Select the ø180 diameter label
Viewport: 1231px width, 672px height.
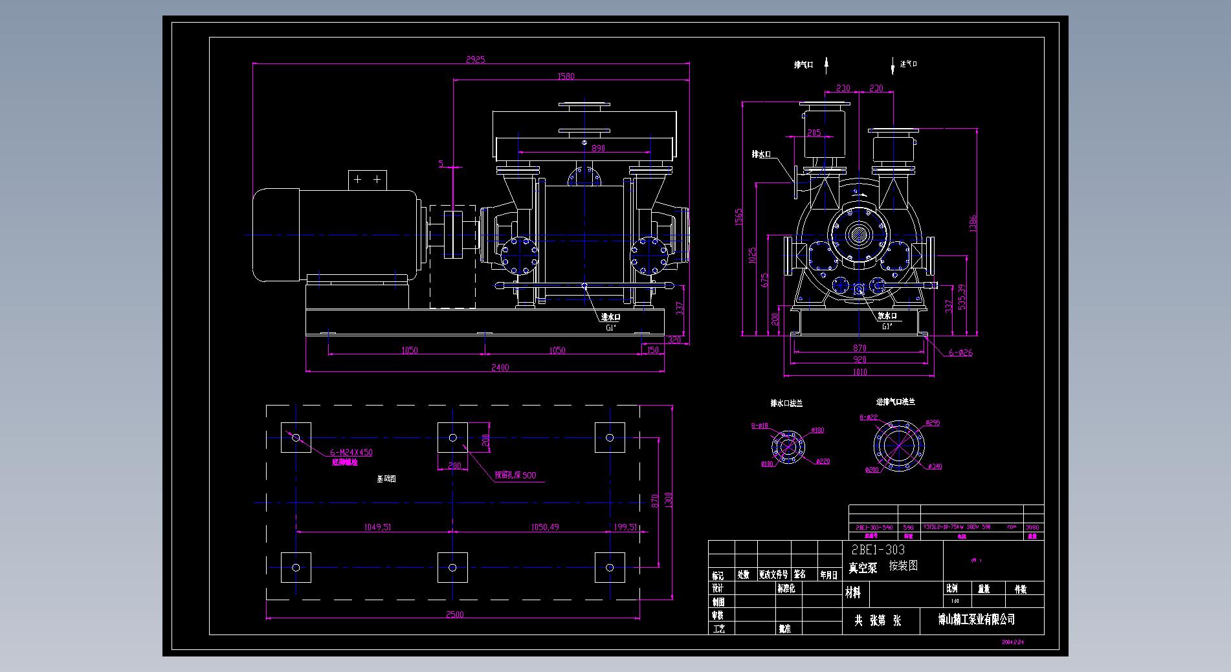pos(817,430)
